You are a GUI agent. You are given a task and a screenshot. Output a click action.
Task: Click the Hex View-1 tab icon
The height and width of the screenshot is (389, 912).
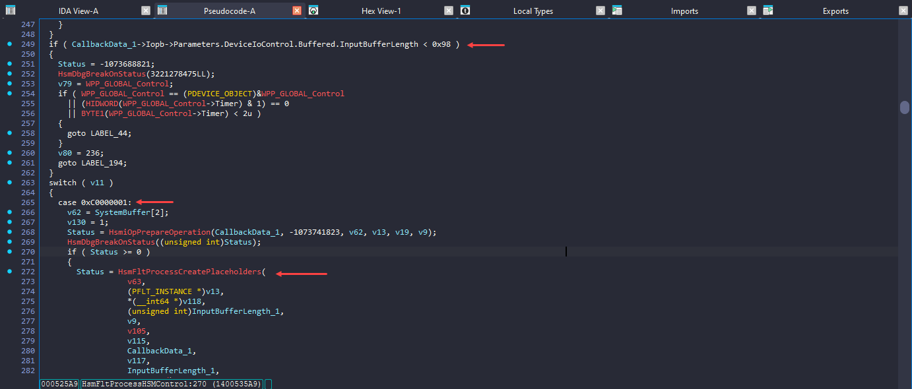click(313, 11)
